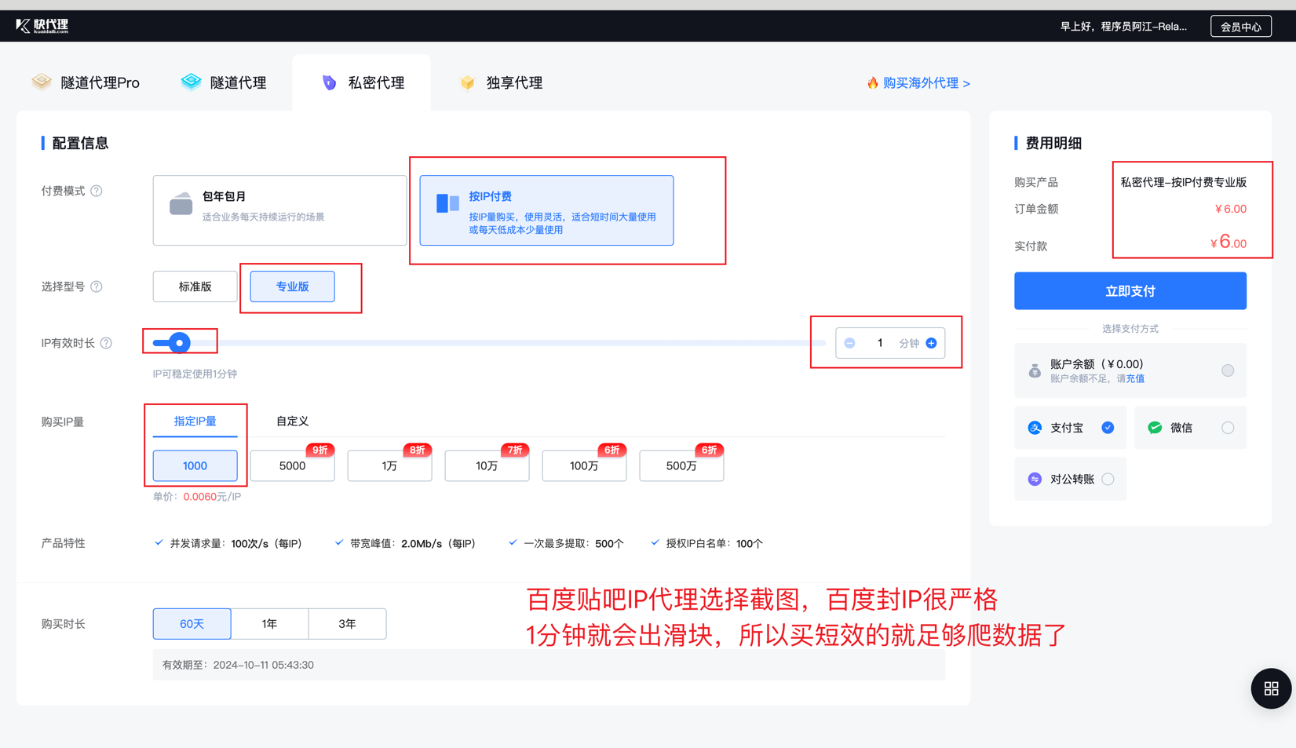Click the Kuaidaili logo in the header

point(42,26)
